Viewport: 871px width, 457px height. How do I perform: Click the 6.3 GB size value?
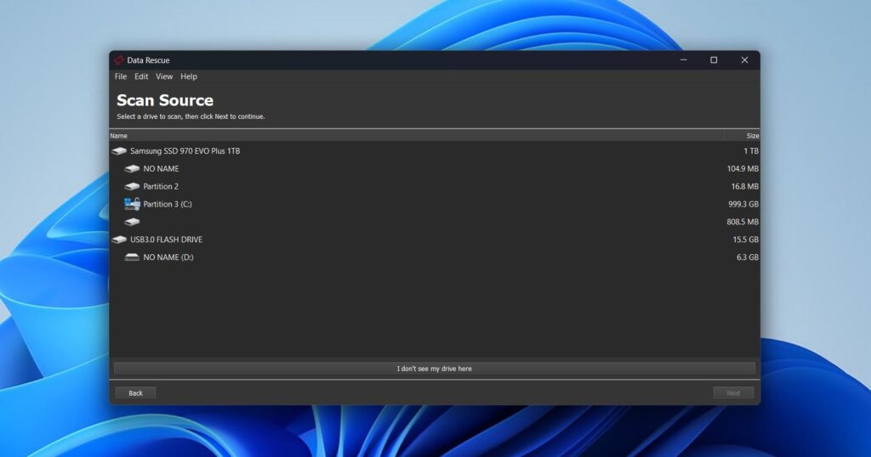(x=748, y=257)
